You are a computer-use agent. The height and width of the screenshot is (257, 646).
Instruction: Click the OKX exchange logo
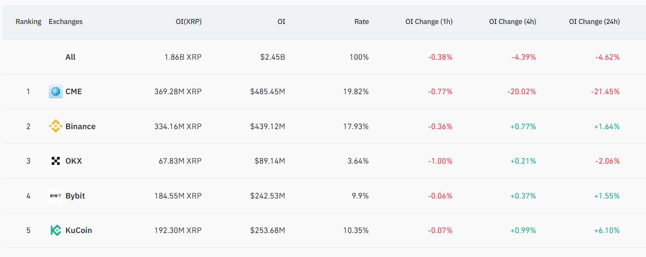pyautogui.click(x=56, y=160)
